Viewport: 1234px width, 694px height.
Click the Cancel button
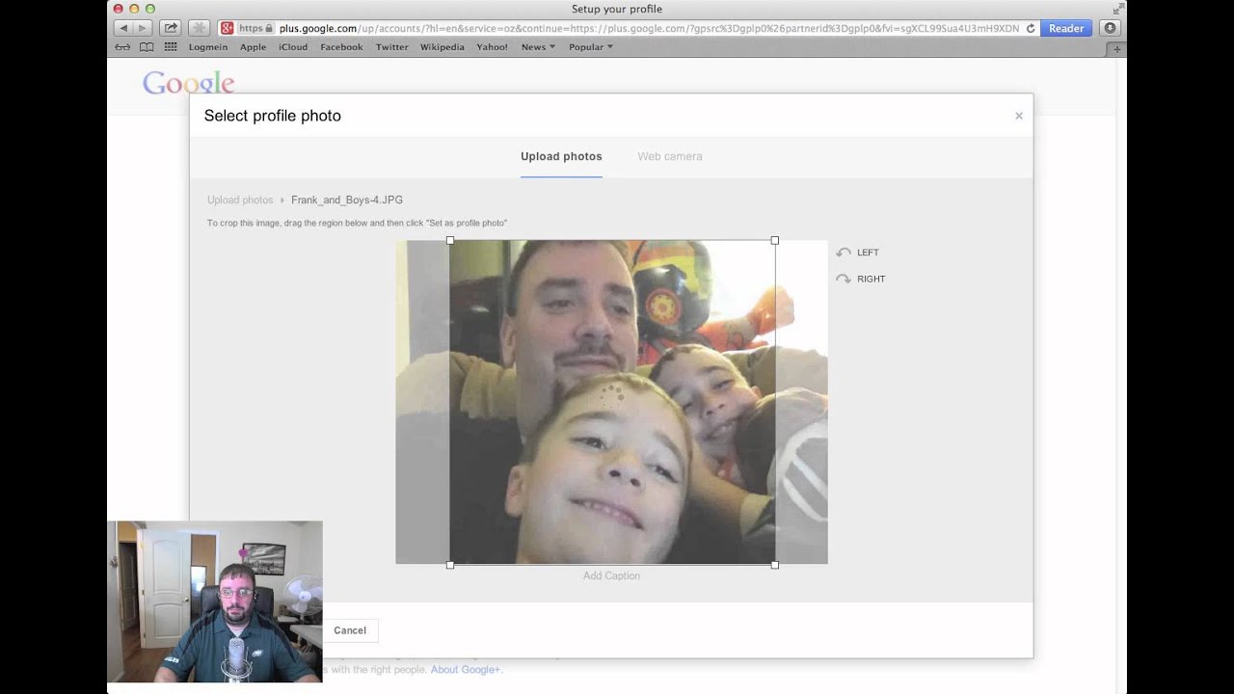coord(350,630)
